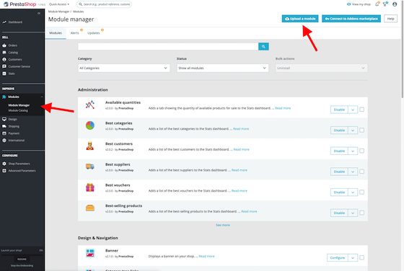Image resolution: width=404 pixels, height=271 pixels.
Task: Open the Show all modules status dropdown
Action: point(223,68)
